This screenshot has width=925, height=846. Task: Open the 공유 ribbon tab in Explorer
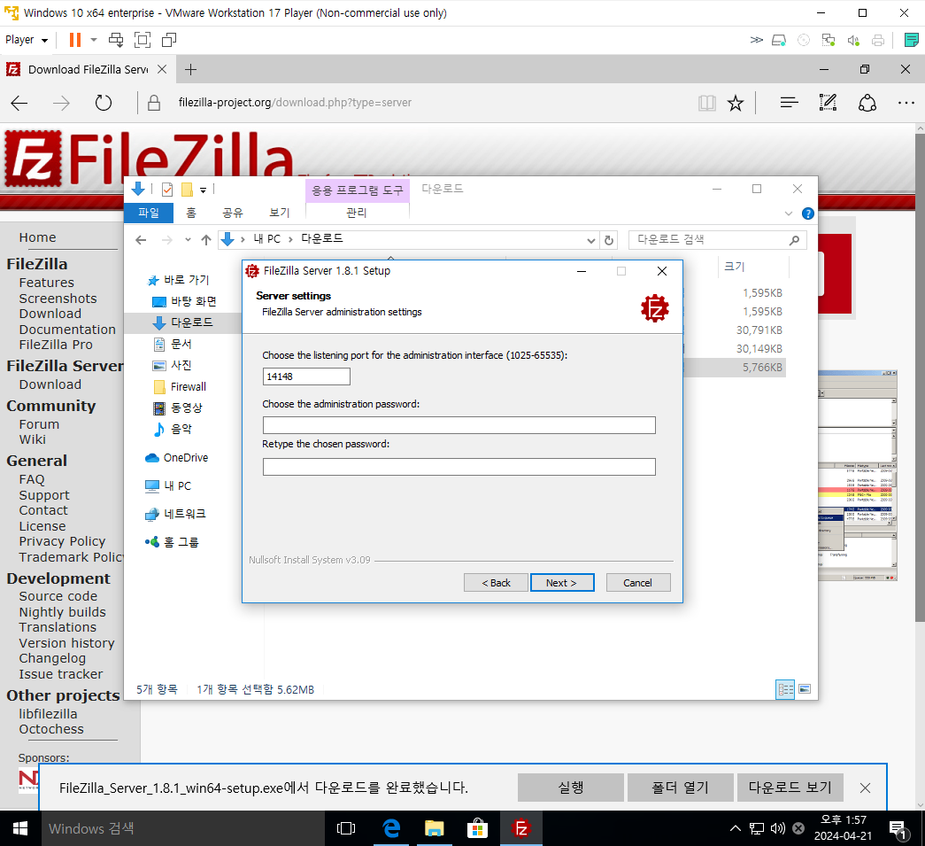click(233, 213)
